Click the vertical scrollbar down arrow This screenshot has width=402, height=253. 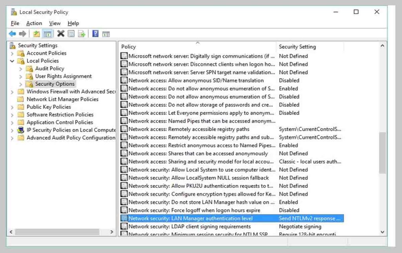click(x=382, y=232)
